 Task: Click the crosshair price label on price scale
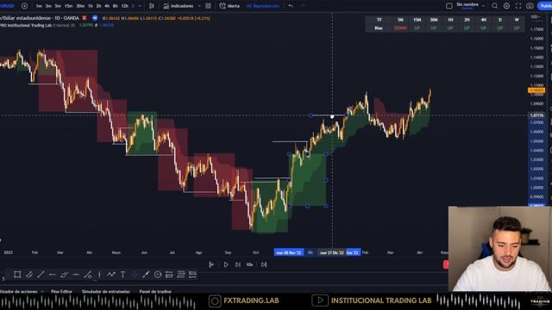(536, 115)
